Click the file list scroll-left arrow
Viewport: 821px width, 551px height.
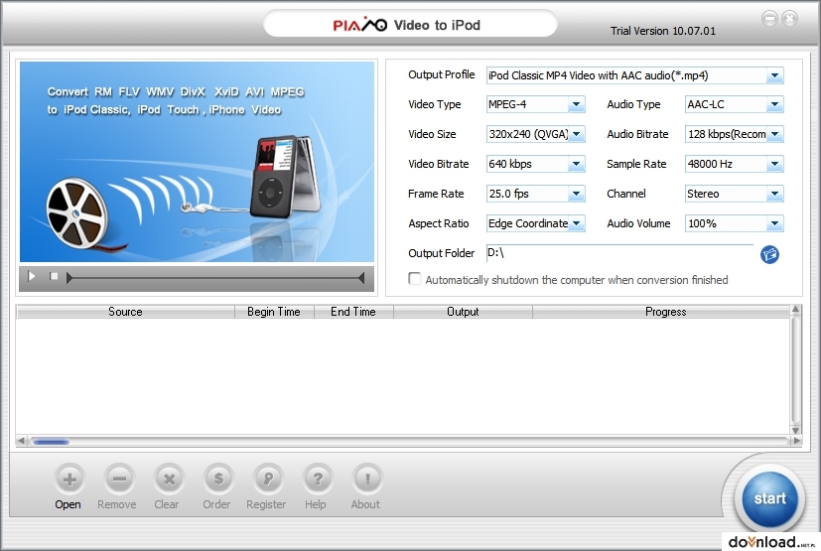(x=21, y=441)
